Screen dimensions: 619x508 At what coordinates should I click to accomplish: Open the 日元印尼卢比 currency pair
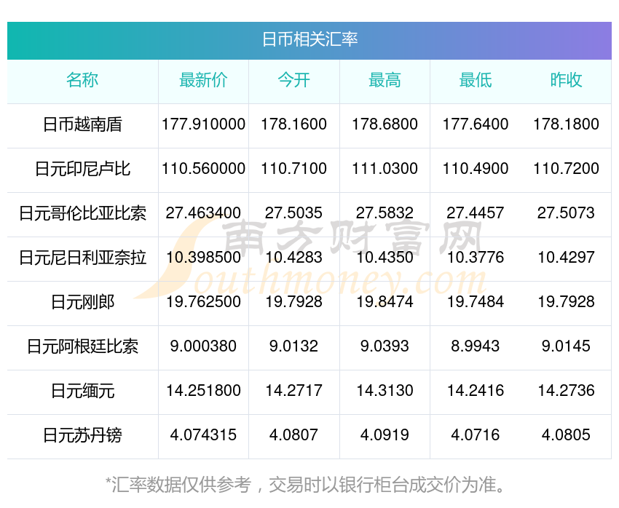(x=82, y=169)
